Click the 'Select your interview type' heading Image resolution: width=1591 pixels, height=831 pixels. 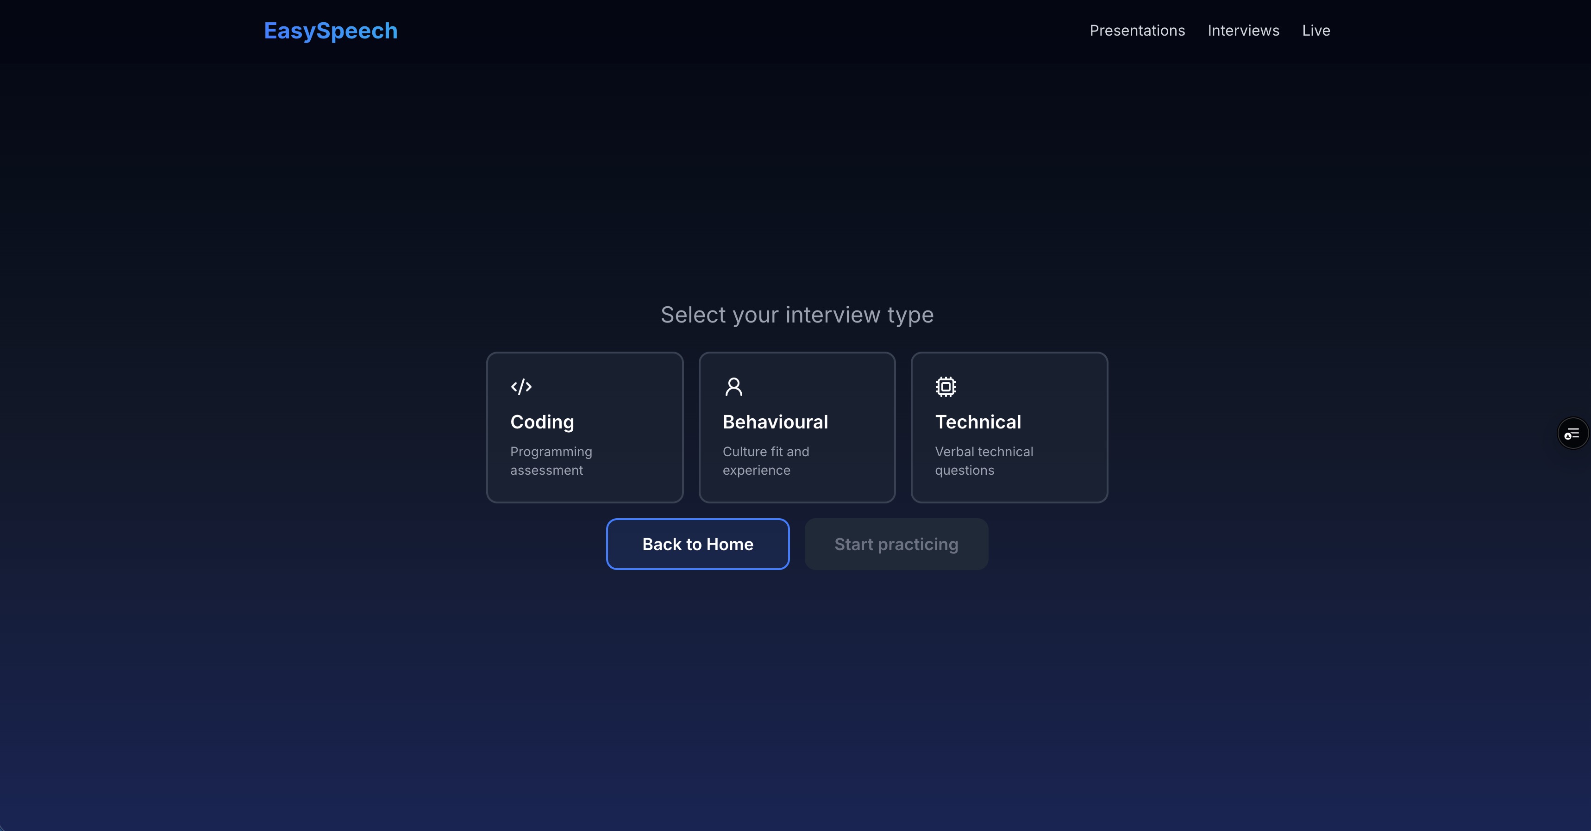[x=797, y=315]
